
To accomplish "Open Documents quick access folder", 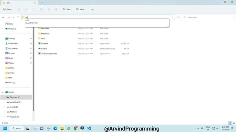I will (x=11, y=48).
